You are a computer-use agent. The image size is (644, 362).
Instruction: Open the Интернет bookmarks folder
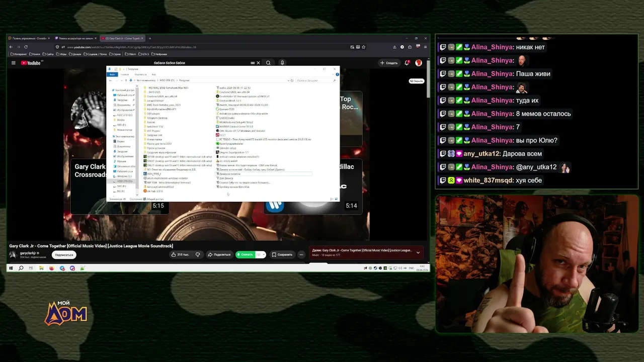click(x=19, y=54)
